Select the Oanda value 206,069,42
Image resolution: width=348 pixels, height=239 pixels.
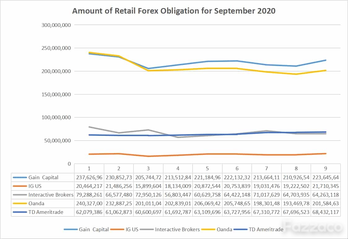207,203
